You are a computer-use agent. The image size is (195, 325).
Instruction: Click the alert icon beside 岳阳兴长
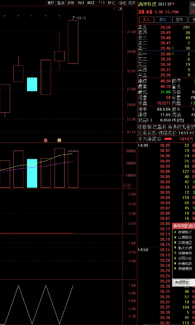pyautogui.click(x=175, y=258)
